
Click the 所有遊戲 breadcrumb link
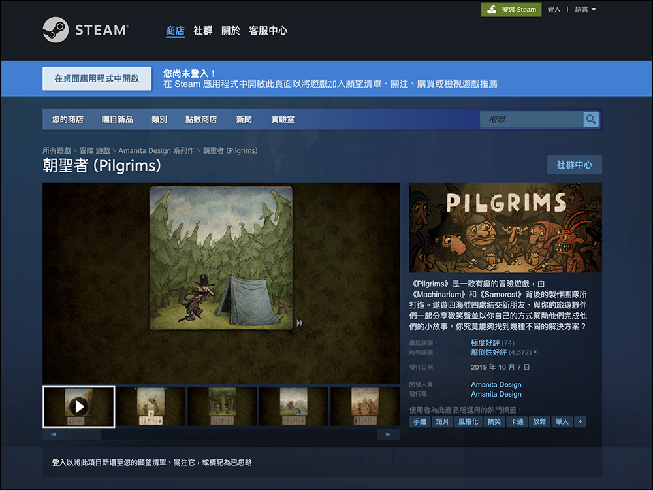pos(57,150)
